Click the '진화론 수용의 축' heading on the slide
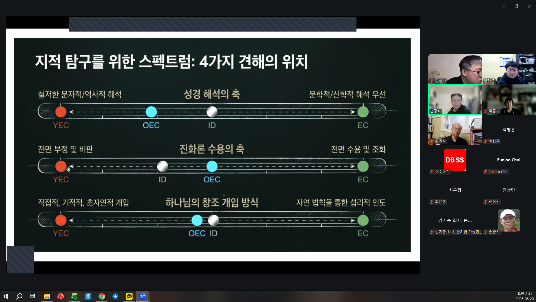Image resolution: width=536 pixels, height=302 pixels. [212, 149]
